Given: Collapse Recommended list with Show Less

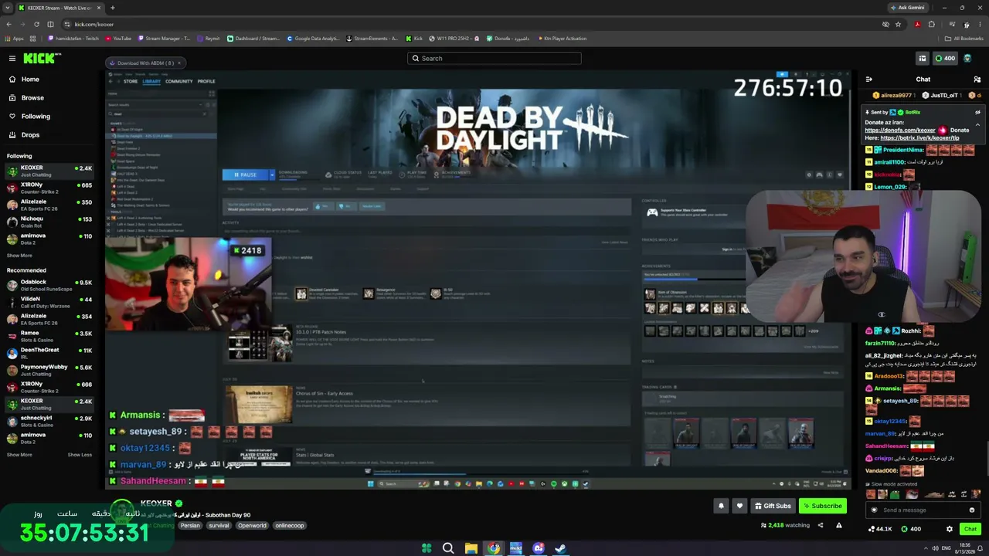Looking at the screenshot, I should pos(80,455).
